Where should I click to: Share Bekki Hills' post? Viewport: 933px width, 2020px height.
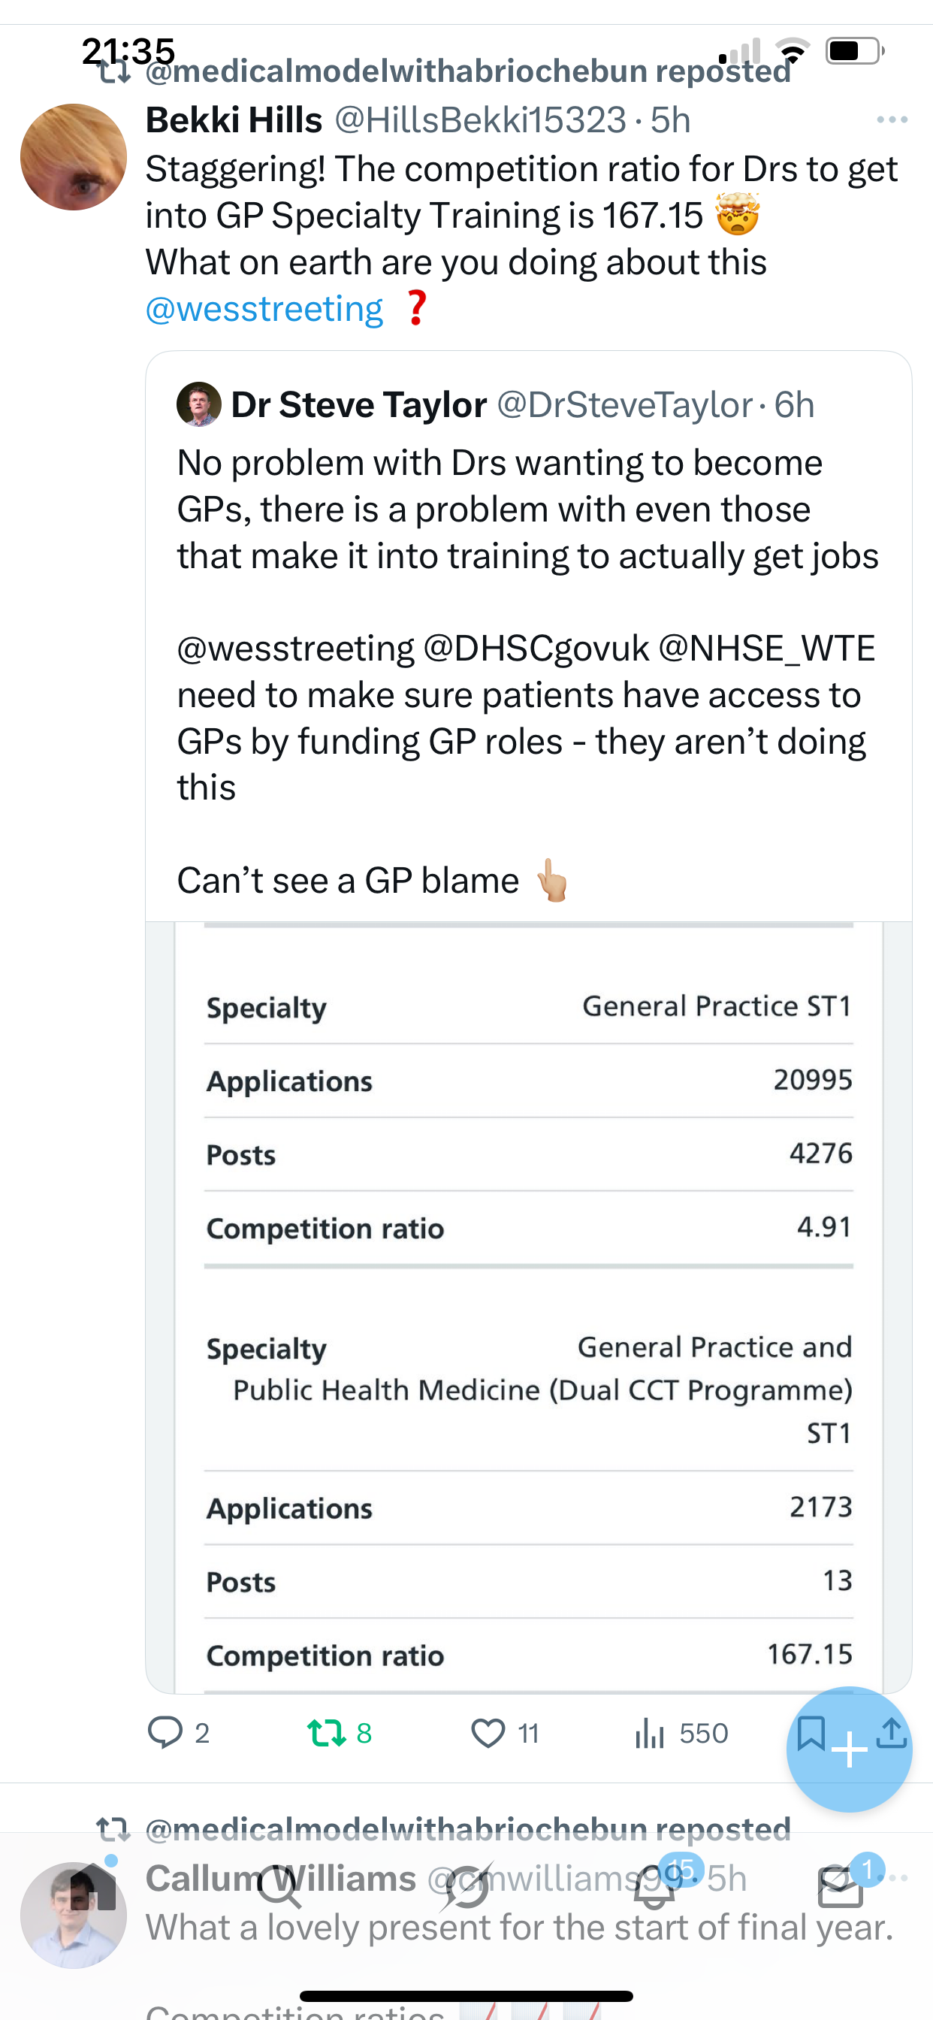892,1733
